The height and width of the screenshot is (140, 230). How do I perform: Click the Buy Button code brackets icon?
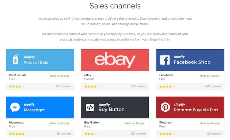tap(90, 107)
